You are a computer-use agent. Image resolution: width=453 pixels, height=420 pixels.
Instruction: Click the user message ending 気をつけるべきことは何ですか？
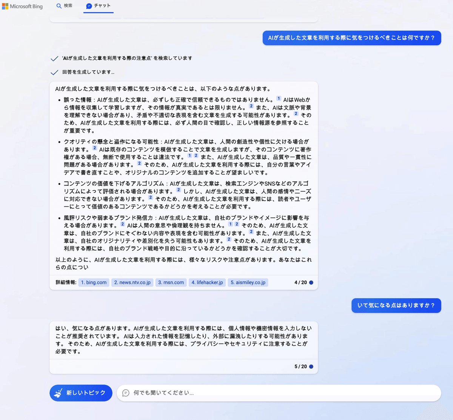(352, 38)
